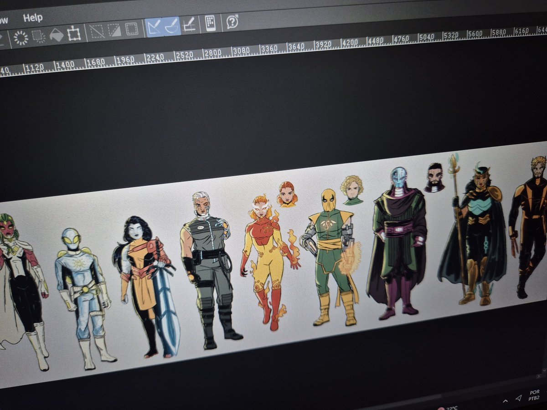Click the 4200 mark on the ruler
The width and height of the screenshot is (547, 410).
pos(350,42)
